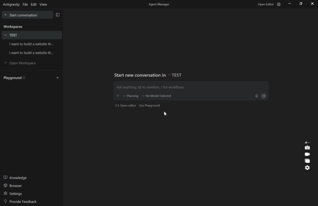The image size is (318, 206).
Task: Click the camera screenshot icon
Action: 307,148
